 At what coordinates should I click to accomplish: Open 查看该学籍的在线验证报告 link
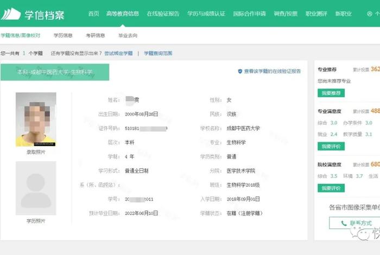[273, 71]
